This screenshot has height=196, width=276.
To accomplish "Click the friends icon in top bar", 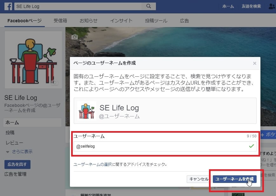I will [x=272, y=6].
